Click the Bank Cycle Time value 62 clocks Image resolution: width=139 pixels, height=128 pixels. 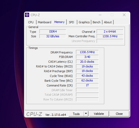87,80
